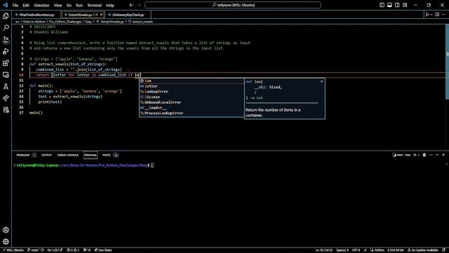The height and width of the screenshot is (253, 449).
Task: Go forward with the navigation arrow
Action: 139,5
